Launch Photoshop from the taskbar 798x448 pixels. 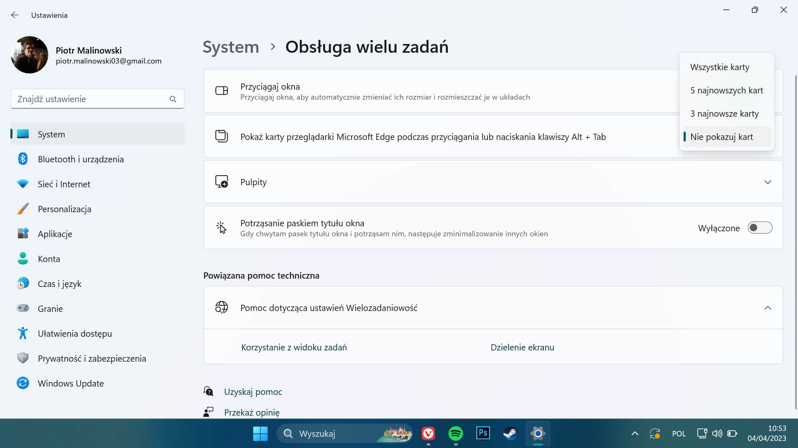(483, 433)
